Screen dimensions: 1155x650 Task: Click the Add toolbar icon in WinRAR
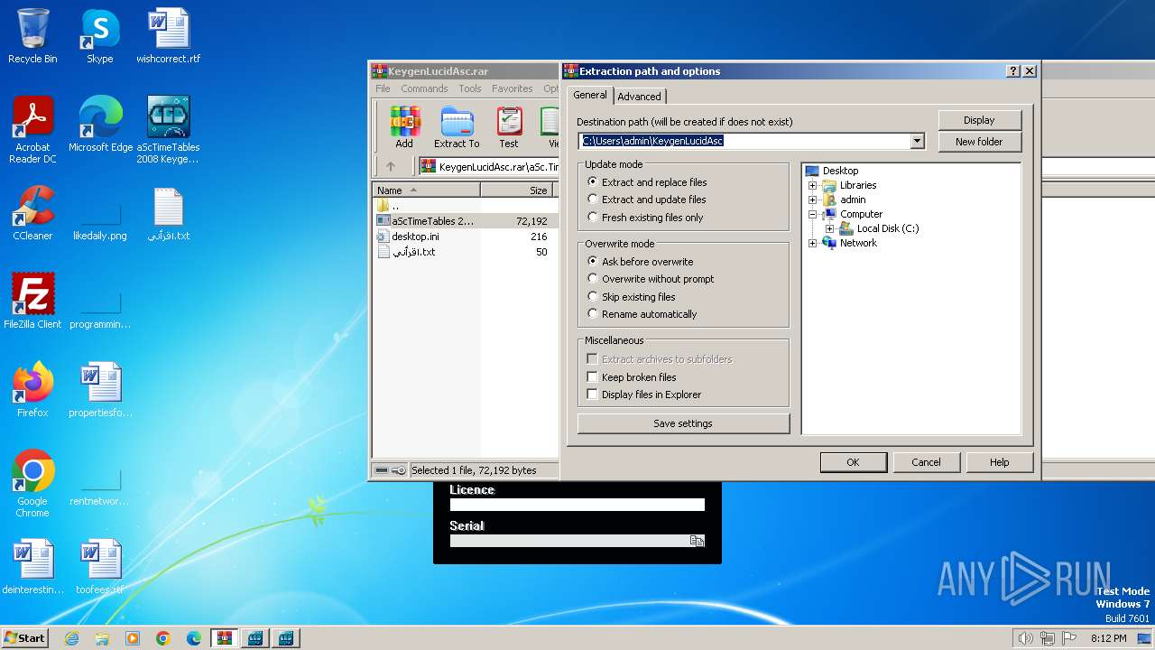(x=404, y=127)
